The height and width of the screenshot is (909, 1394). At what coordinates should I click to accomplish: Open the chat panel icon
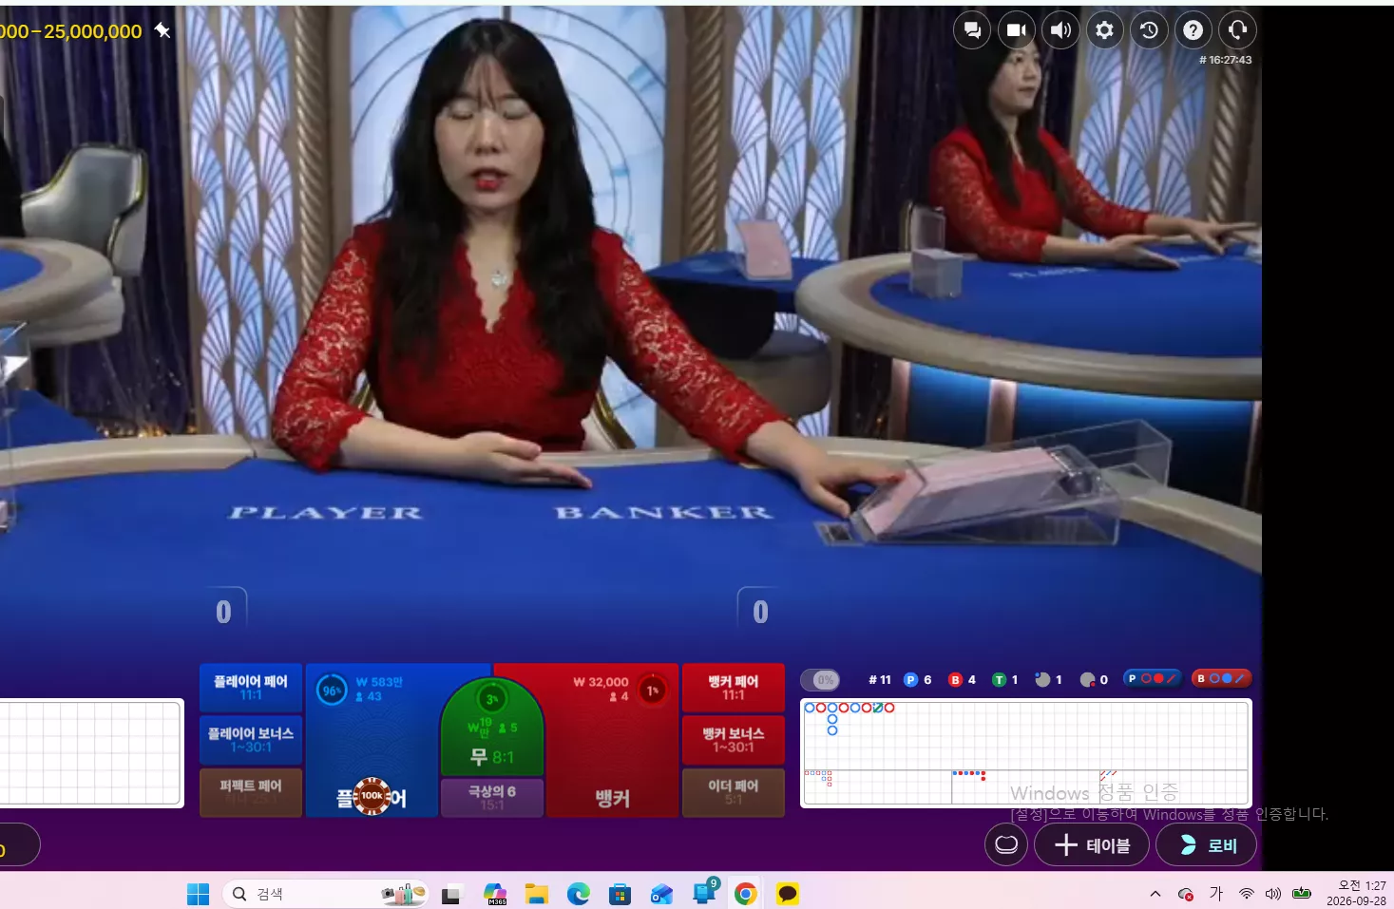[x=971, y=30]
